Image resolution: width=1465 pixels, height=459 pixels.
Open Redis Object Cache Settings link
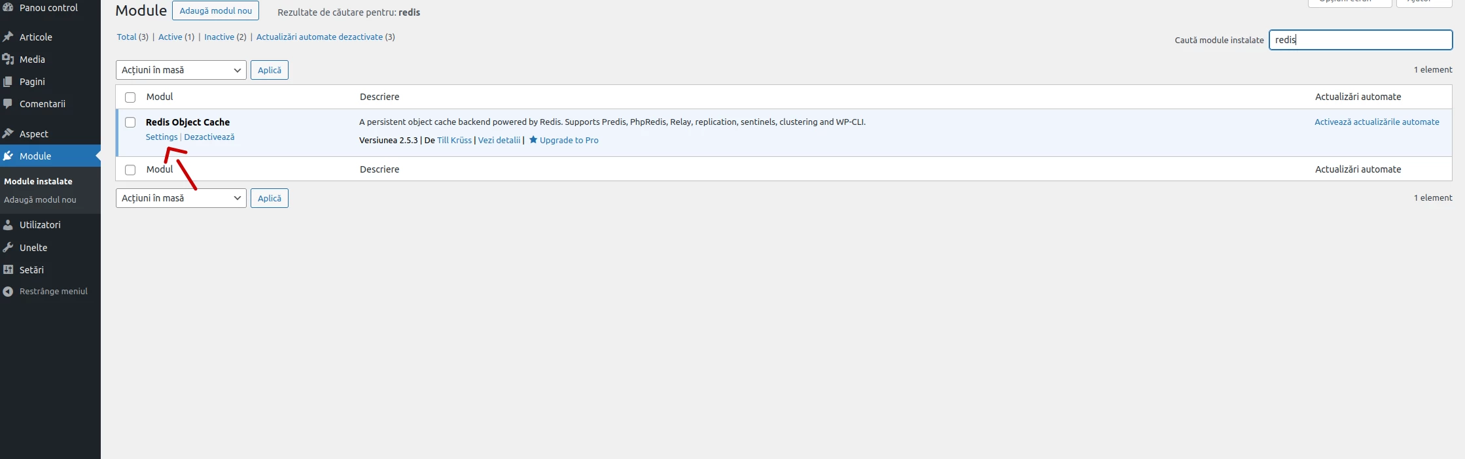pos(162,137)
